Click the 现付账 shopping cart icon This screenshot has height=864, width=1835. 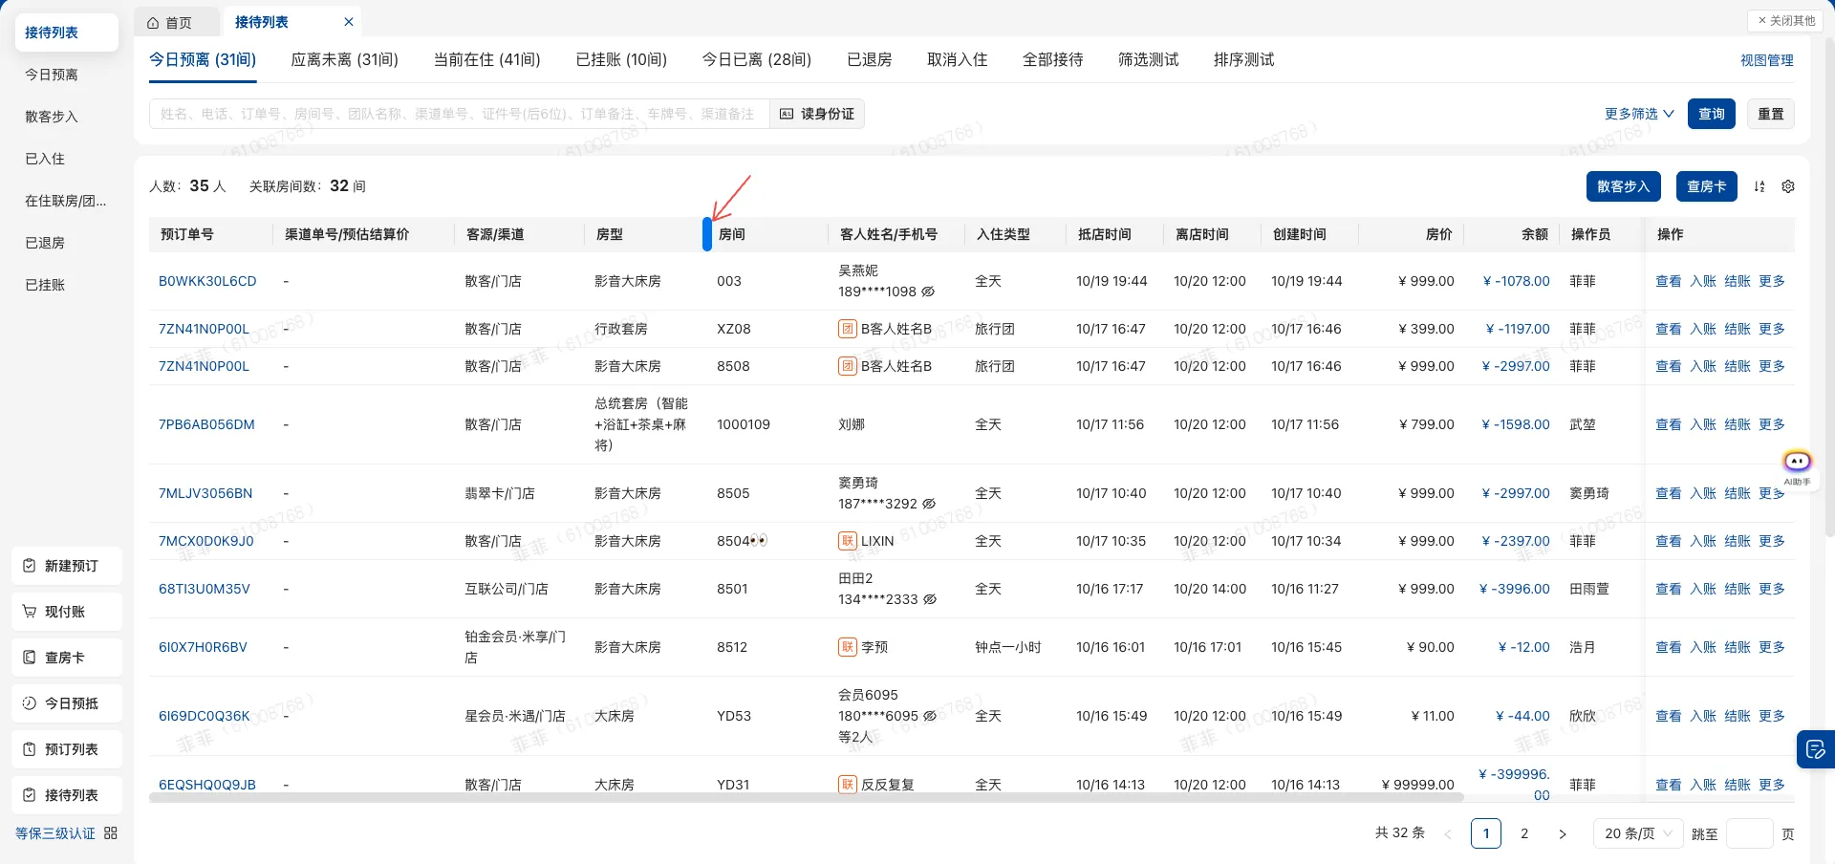tap(30, 611)
